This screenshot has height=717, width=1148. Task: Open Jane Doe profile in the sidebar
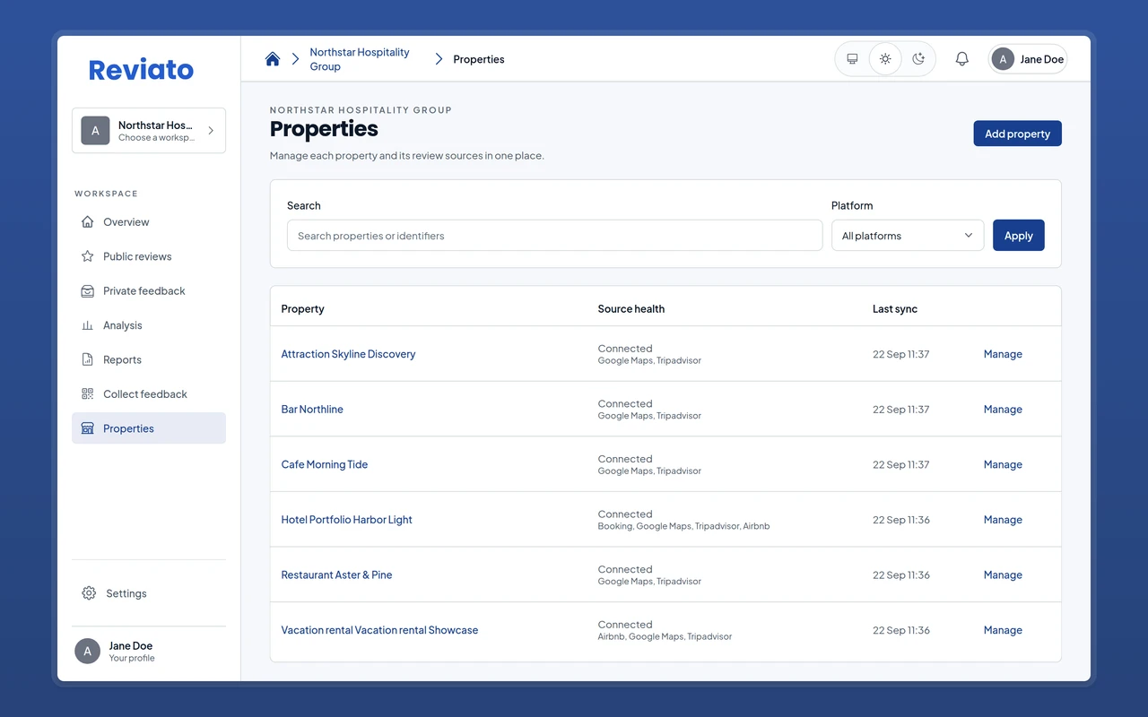point(149,652)
